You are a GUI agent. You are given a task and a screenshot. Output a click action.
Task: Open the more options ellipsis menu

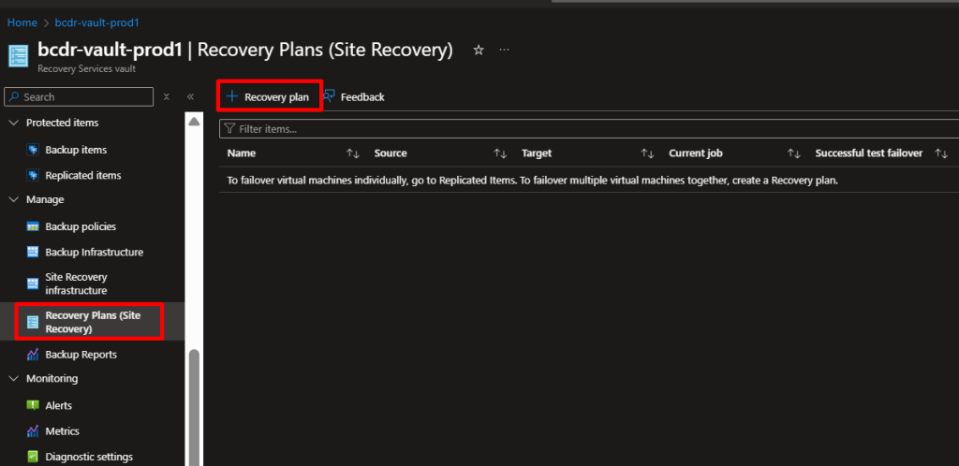[x=505, y=50]
